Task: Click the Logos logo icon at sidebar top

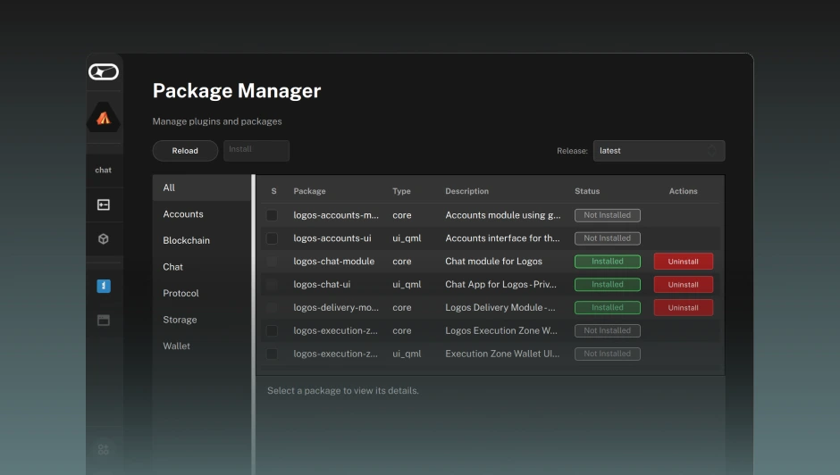Action: click(x=104, y=71)
